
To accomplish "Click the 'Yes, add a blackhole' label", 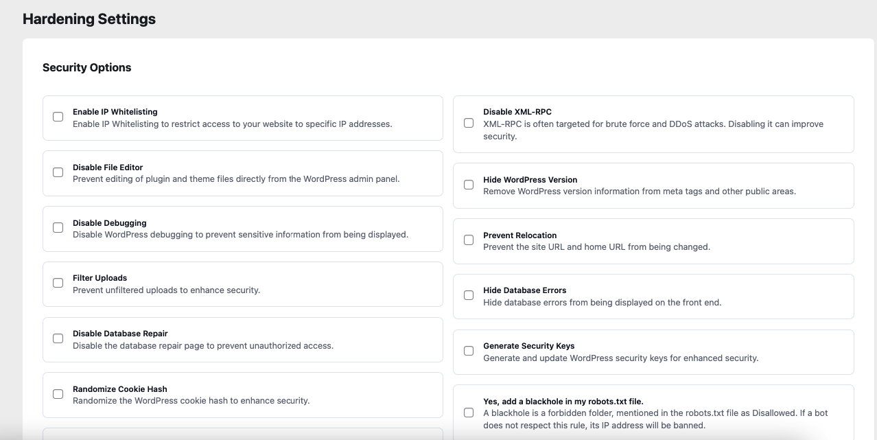I will click(563, 402).
